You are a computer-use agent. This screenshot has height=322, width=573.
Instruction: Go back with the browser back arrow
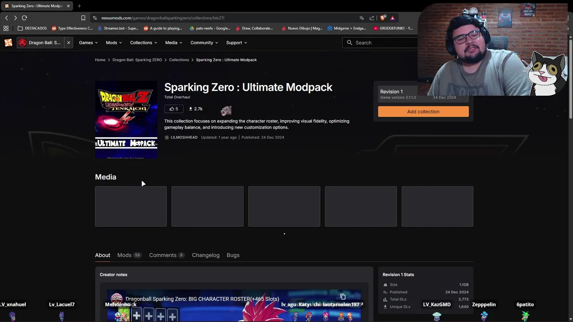click(6, 18)
